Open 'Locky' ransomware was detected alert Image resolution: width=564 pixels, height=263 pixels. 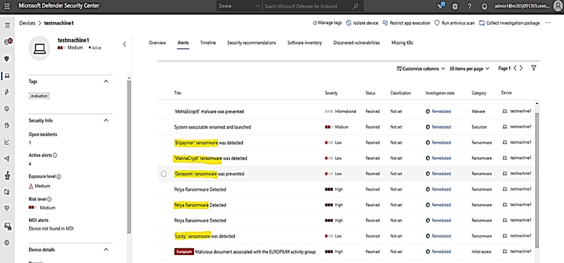[204, 236]
